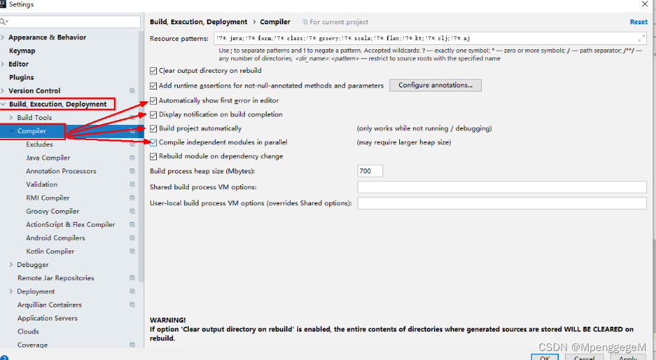Select Validation settings entry
Screen dimensions: 656x360
pyautogui.click(x=42, y=185)
